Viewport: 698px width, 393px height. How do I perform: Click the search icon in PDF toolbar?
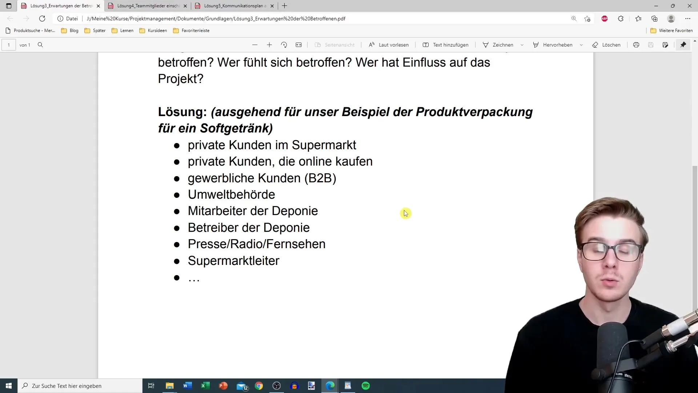pos(40,45)
